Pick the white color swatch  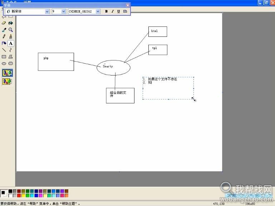pos(10,196)
